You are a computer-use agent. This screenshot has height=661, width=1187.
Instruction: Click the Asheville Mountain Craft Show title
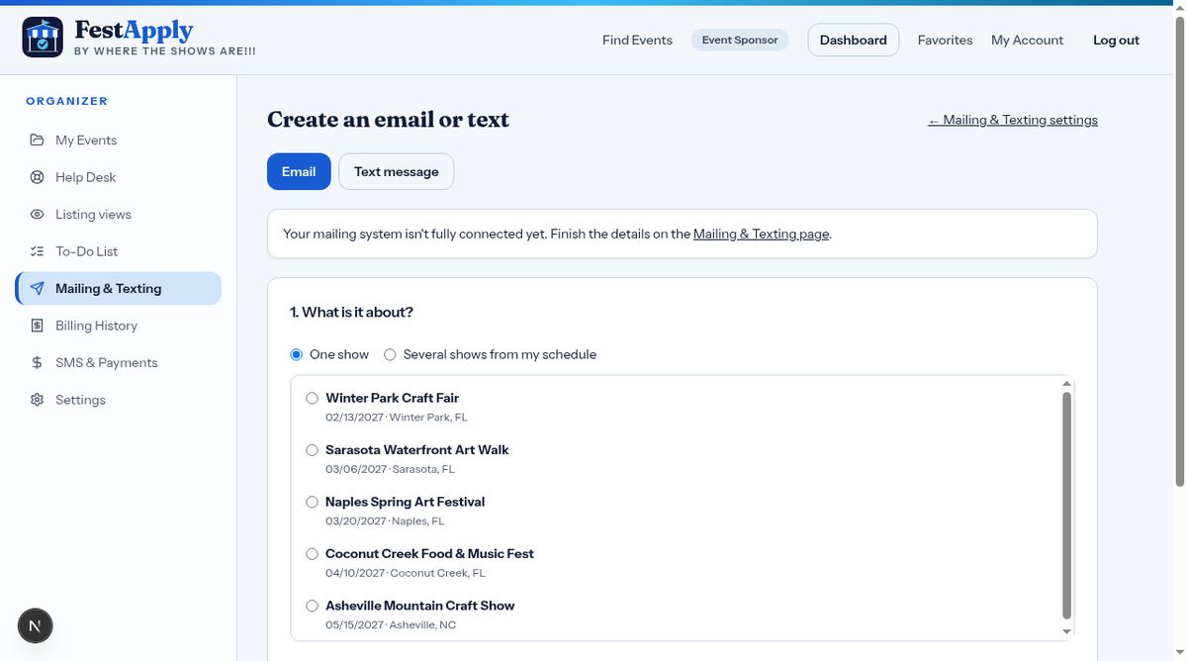[x=419, y=606]
